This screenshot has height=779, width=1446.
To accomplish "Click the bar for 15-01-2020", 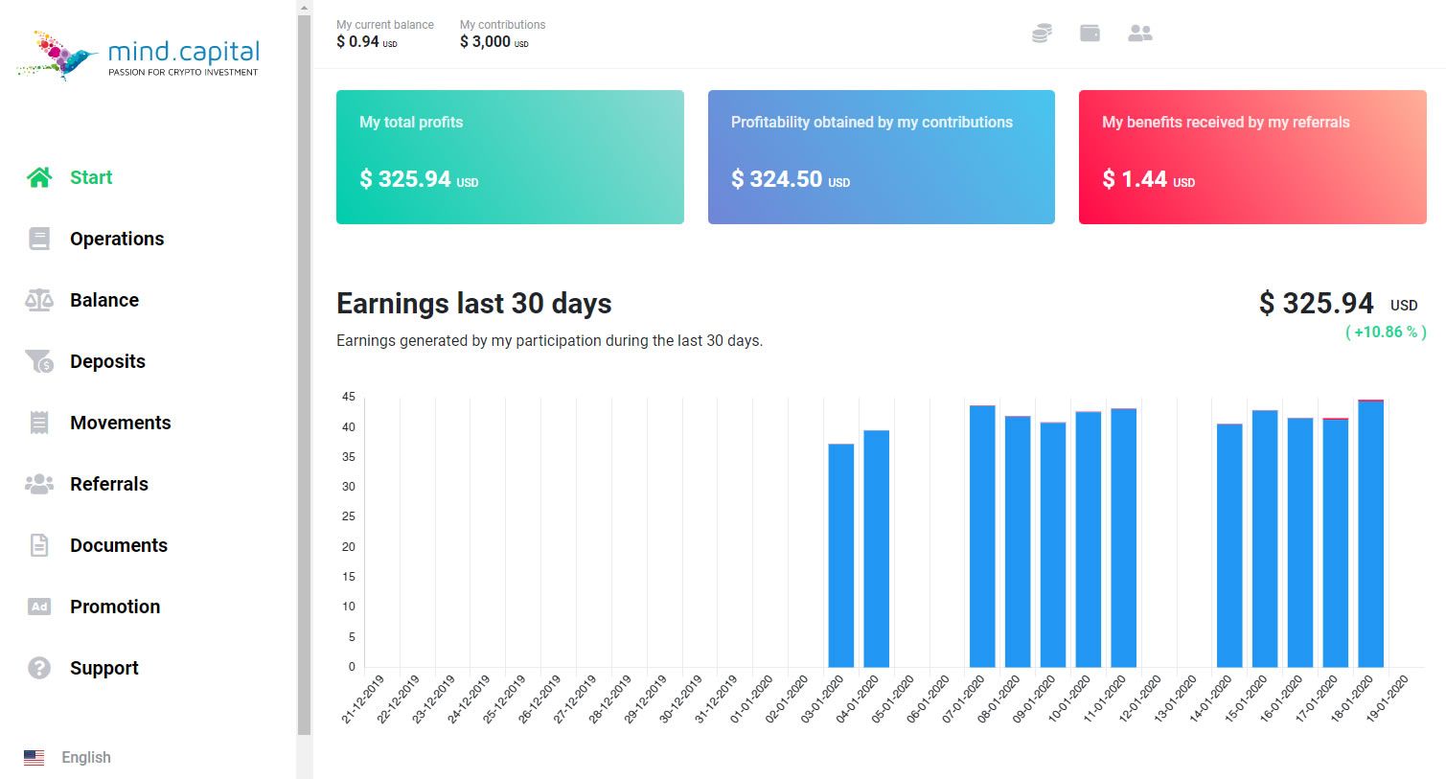I will pyautogui.click(x=1265, y=538).
